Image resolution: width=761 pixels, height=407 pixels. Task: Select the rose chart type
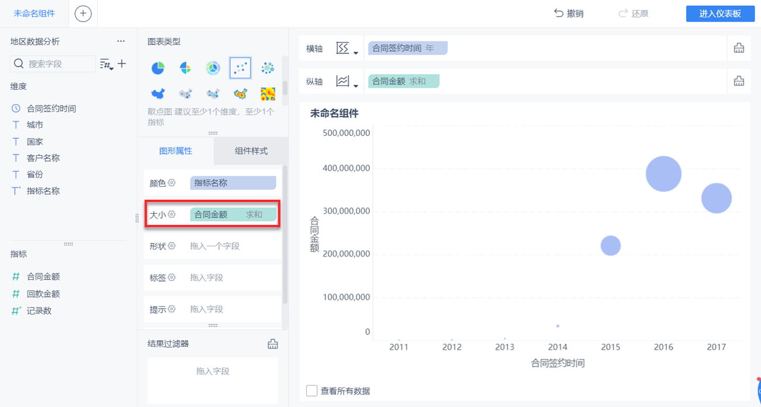tap(186, 69)
